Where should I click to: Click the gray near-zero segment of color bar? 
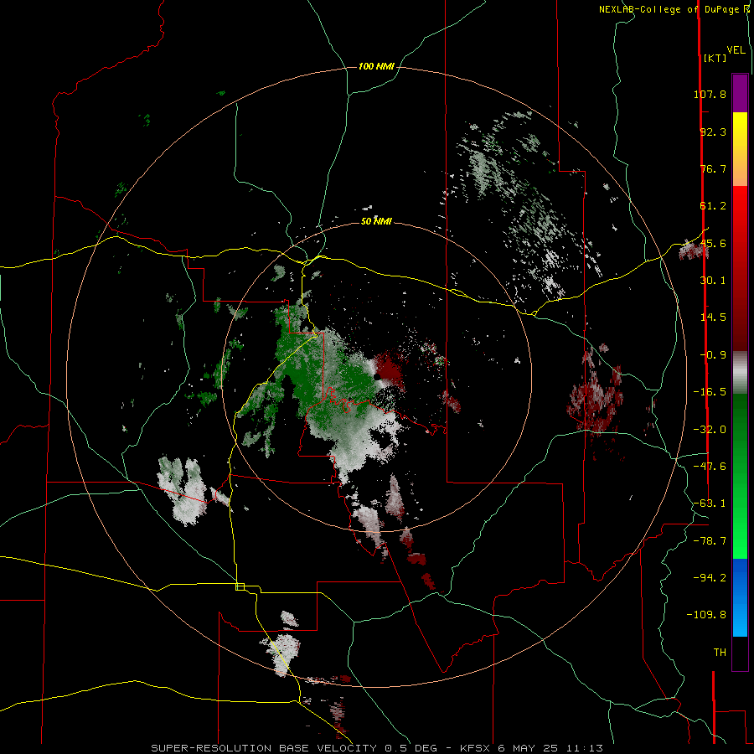[740, 373]
